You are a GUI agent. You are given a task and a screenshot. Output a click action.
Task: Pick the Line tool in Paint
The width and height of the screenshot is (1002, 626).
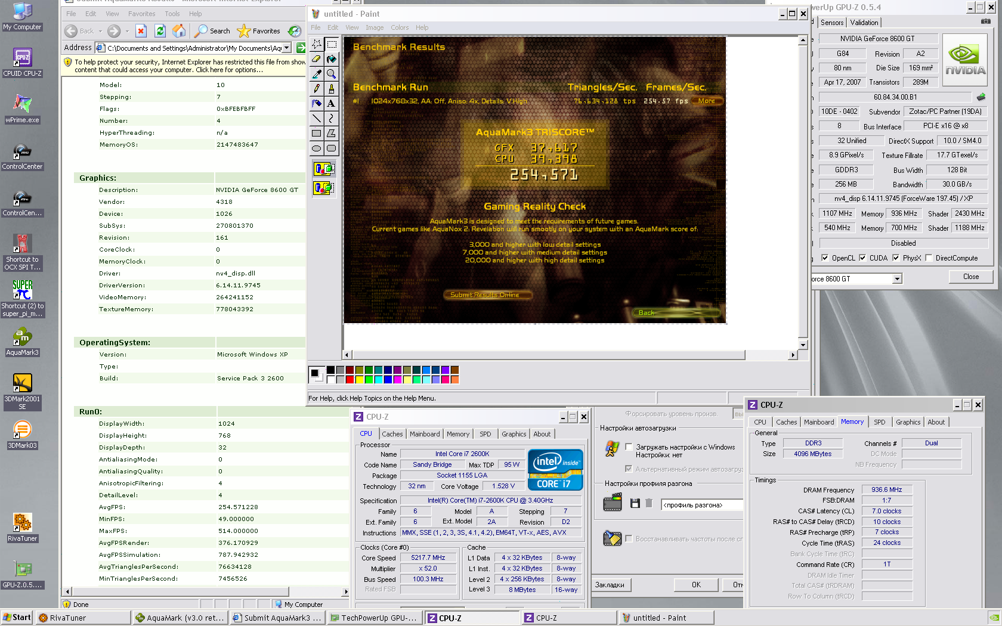(x=317, y=119)
